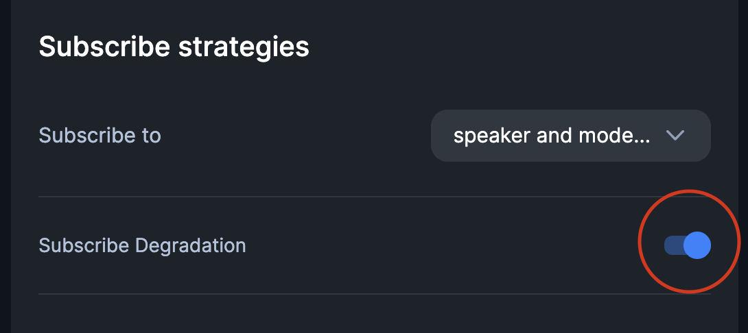
Task: Show Subscribe to role options list
Action: 570,136
